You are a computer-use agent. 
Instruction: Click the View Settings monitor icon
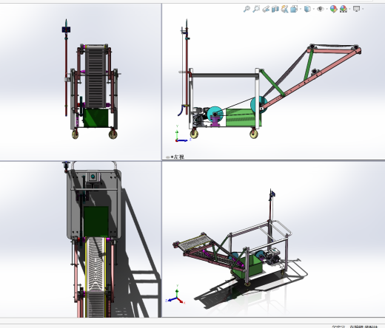pyautogui.click(x=356, y=9)
